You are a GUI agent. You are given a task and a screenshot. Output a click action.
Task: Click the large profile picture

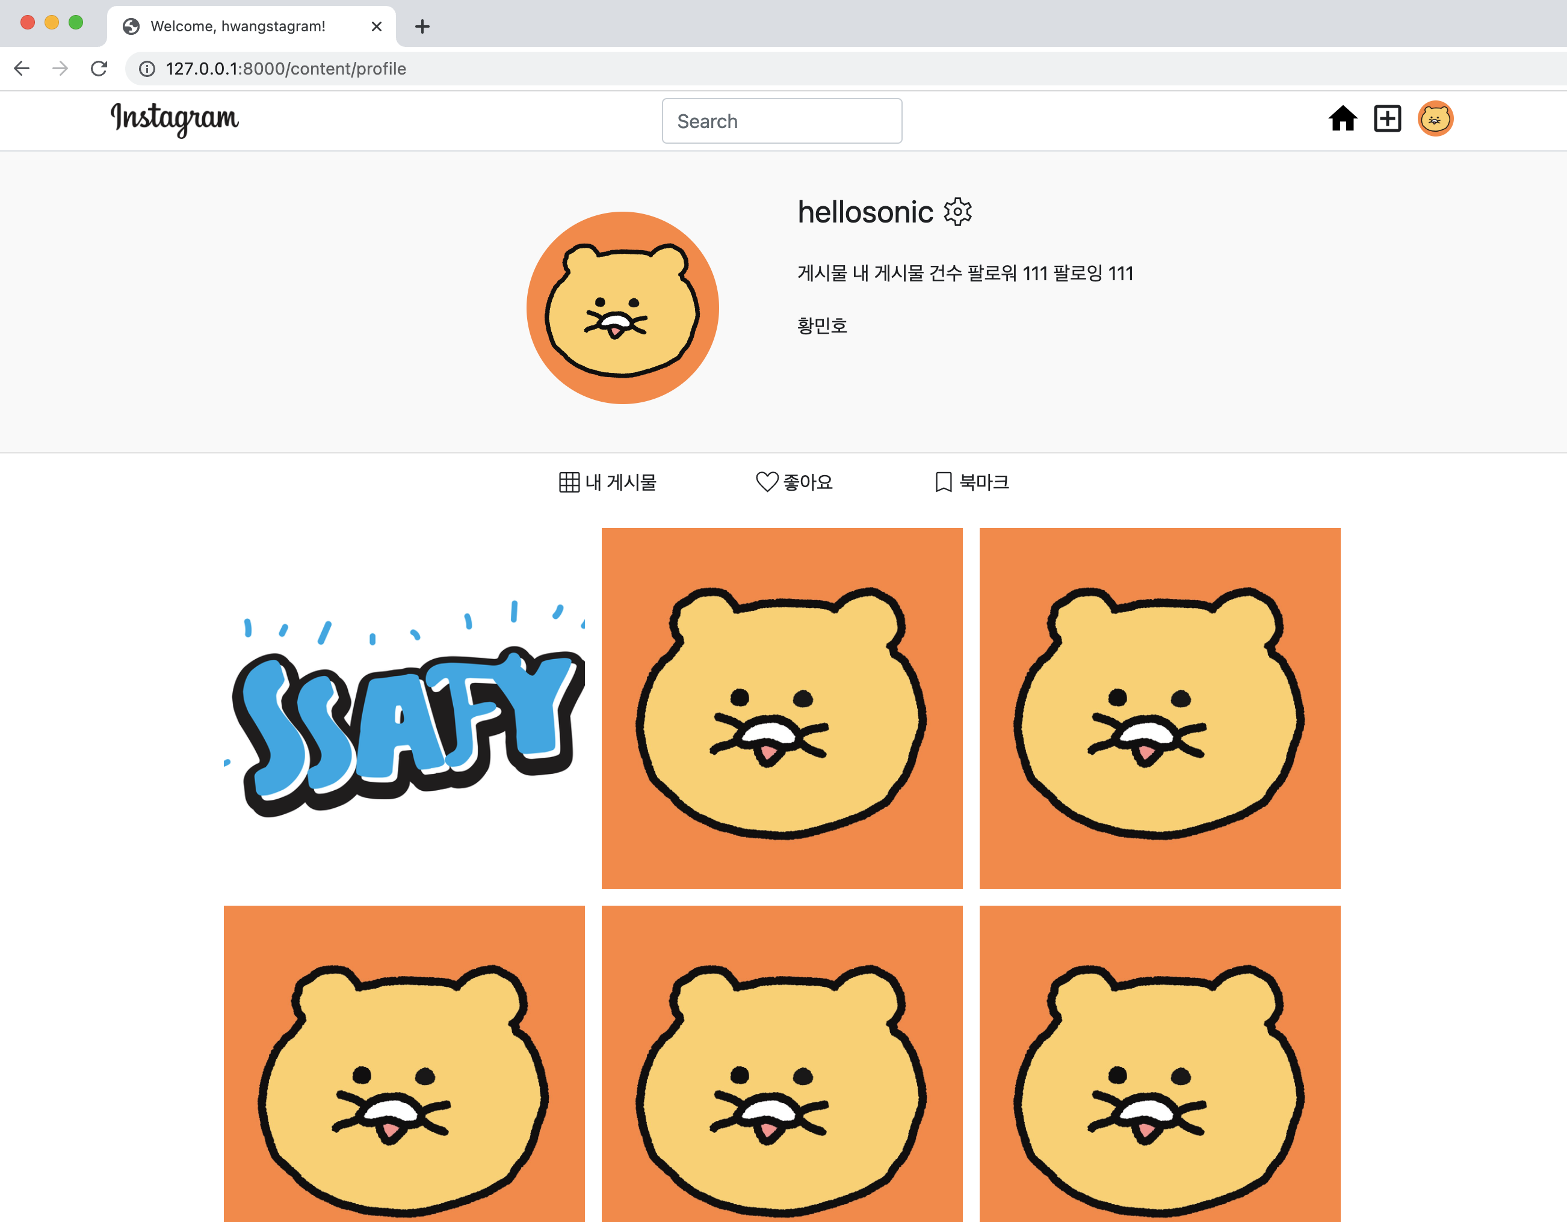tap(622, 308)
